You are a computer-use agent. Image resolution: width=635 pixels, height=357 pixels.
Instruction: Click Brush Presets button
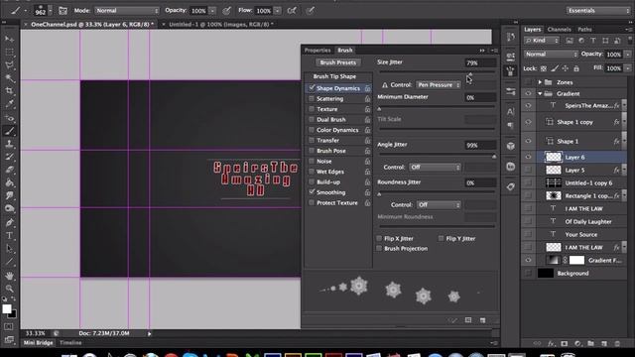337,62
